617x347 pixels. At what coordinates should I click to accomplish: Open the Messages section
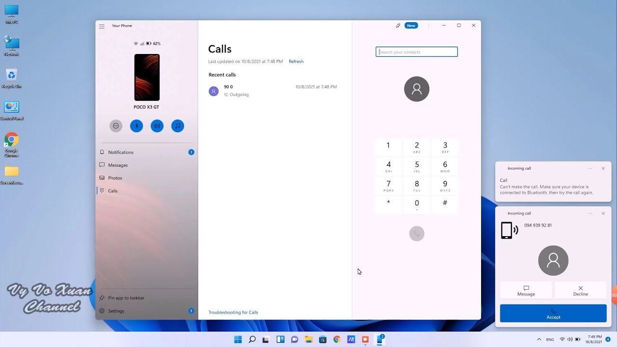tap(147, 165)
